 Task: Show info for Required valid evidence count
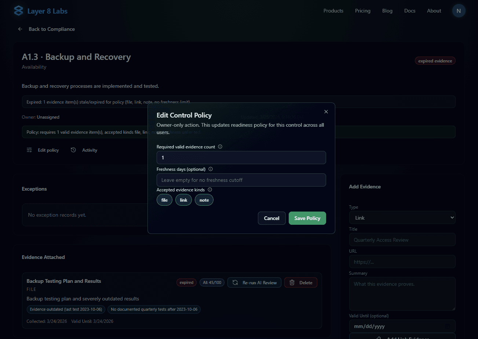pyautogui.click(x=220, y=147)
